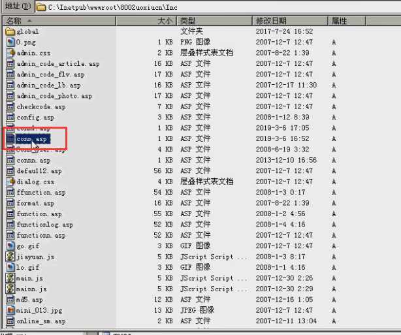Click the admin_code_flv.asp file icon
This screenshot has height=335, width=401.
click(10, 74)
